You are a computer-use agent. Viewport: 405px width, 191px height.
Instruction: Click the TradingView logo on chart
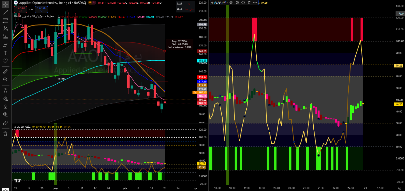click(18, 180)
